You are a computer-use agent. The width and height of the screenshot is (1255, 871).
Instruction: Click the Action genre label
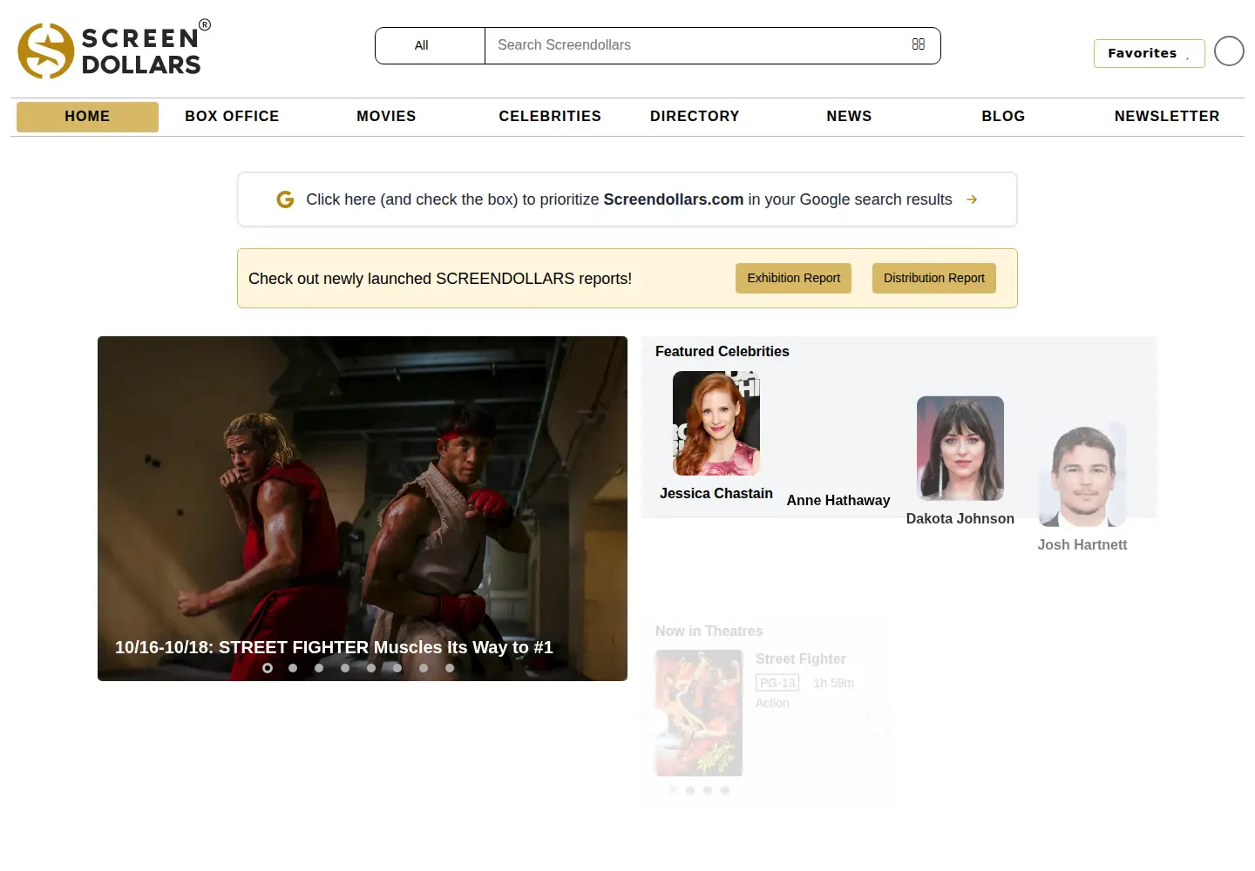772,703
